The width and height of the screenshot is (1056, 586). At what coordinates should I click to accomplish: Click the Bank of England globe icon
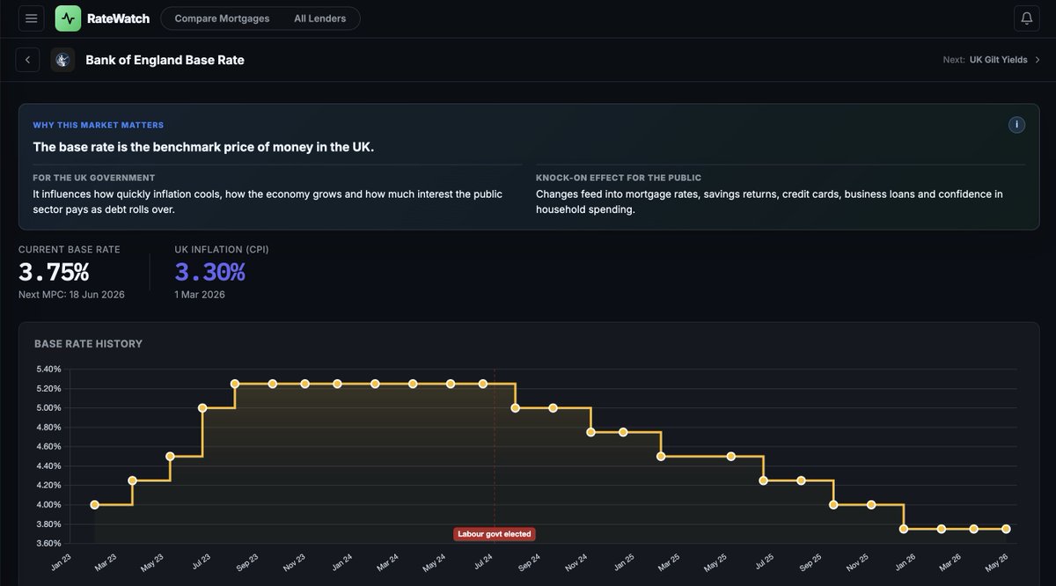coord(62,60)
